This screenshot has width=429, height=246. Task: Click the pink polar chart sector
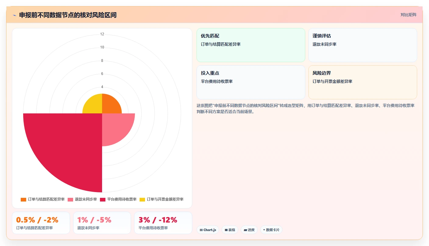pos(115,127)
